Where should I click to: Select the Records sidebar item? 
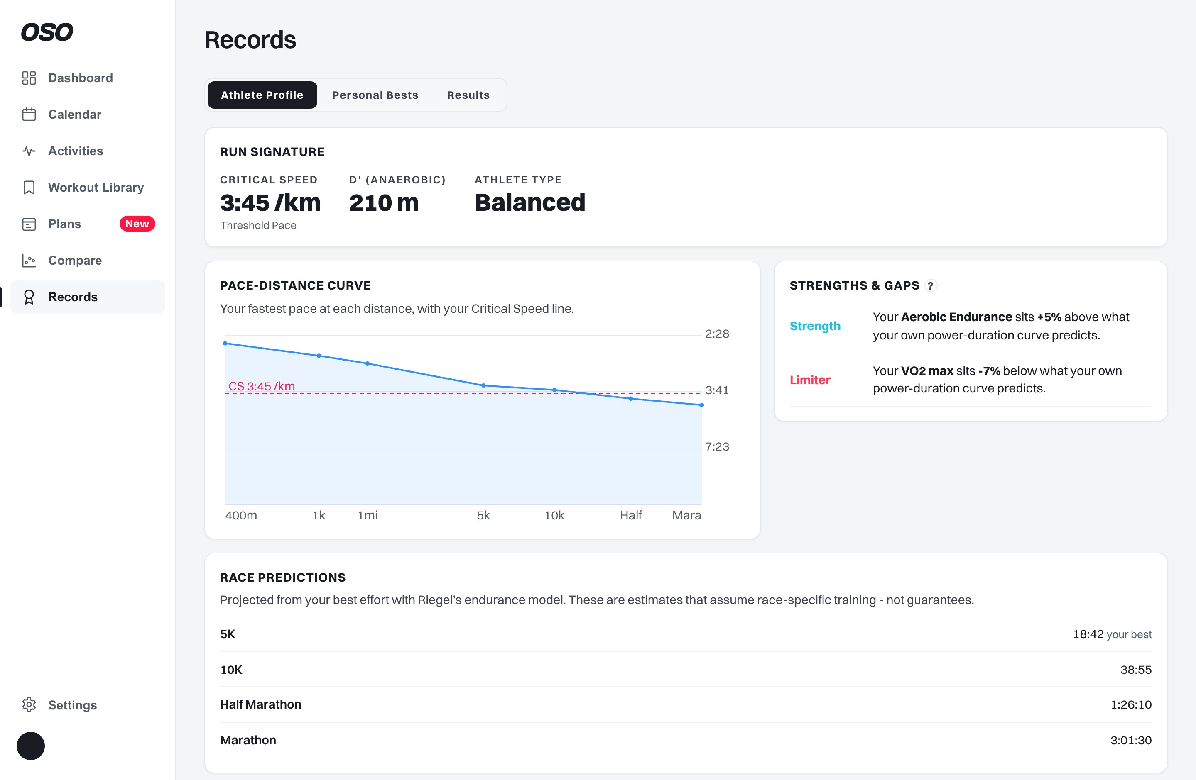click(x=88, y=297)
